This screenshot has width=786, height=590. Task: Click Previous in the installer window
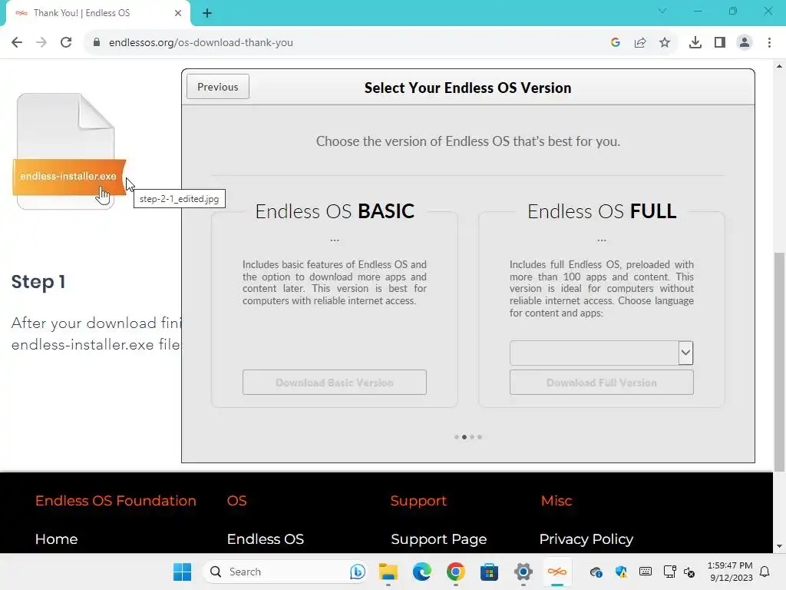217,87
